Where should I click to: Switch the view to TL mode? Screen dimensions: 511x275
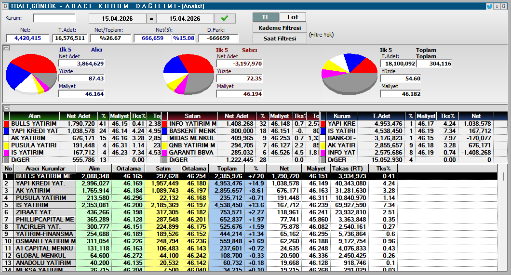coord(266,17)
